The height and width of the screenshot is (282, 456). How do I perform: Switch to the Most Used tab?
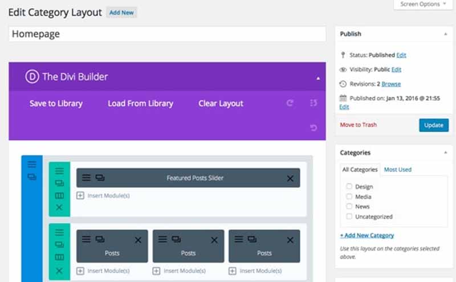(x=397, y=170)
